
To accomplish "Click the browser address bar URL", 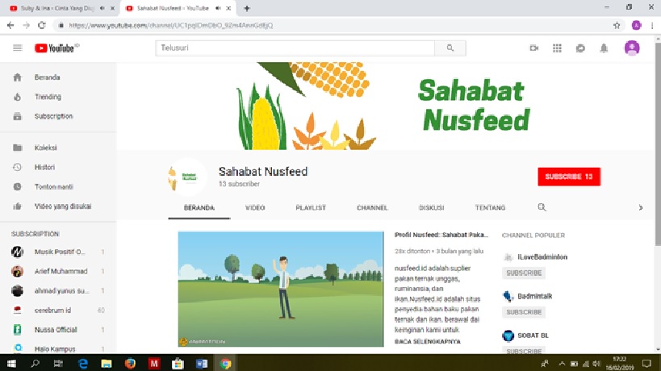I will tap(171, 25).
